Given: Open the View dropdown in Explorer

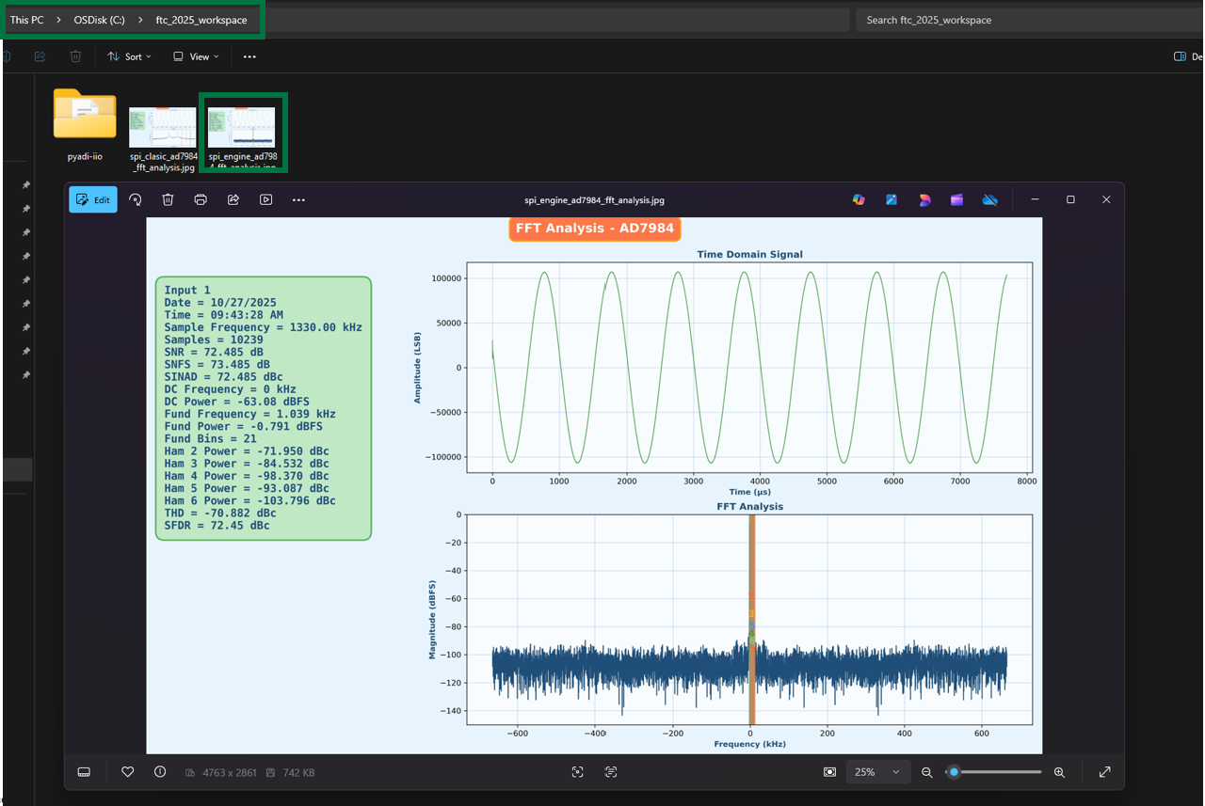Looking at the screenshot, I should tap(195, 56).
